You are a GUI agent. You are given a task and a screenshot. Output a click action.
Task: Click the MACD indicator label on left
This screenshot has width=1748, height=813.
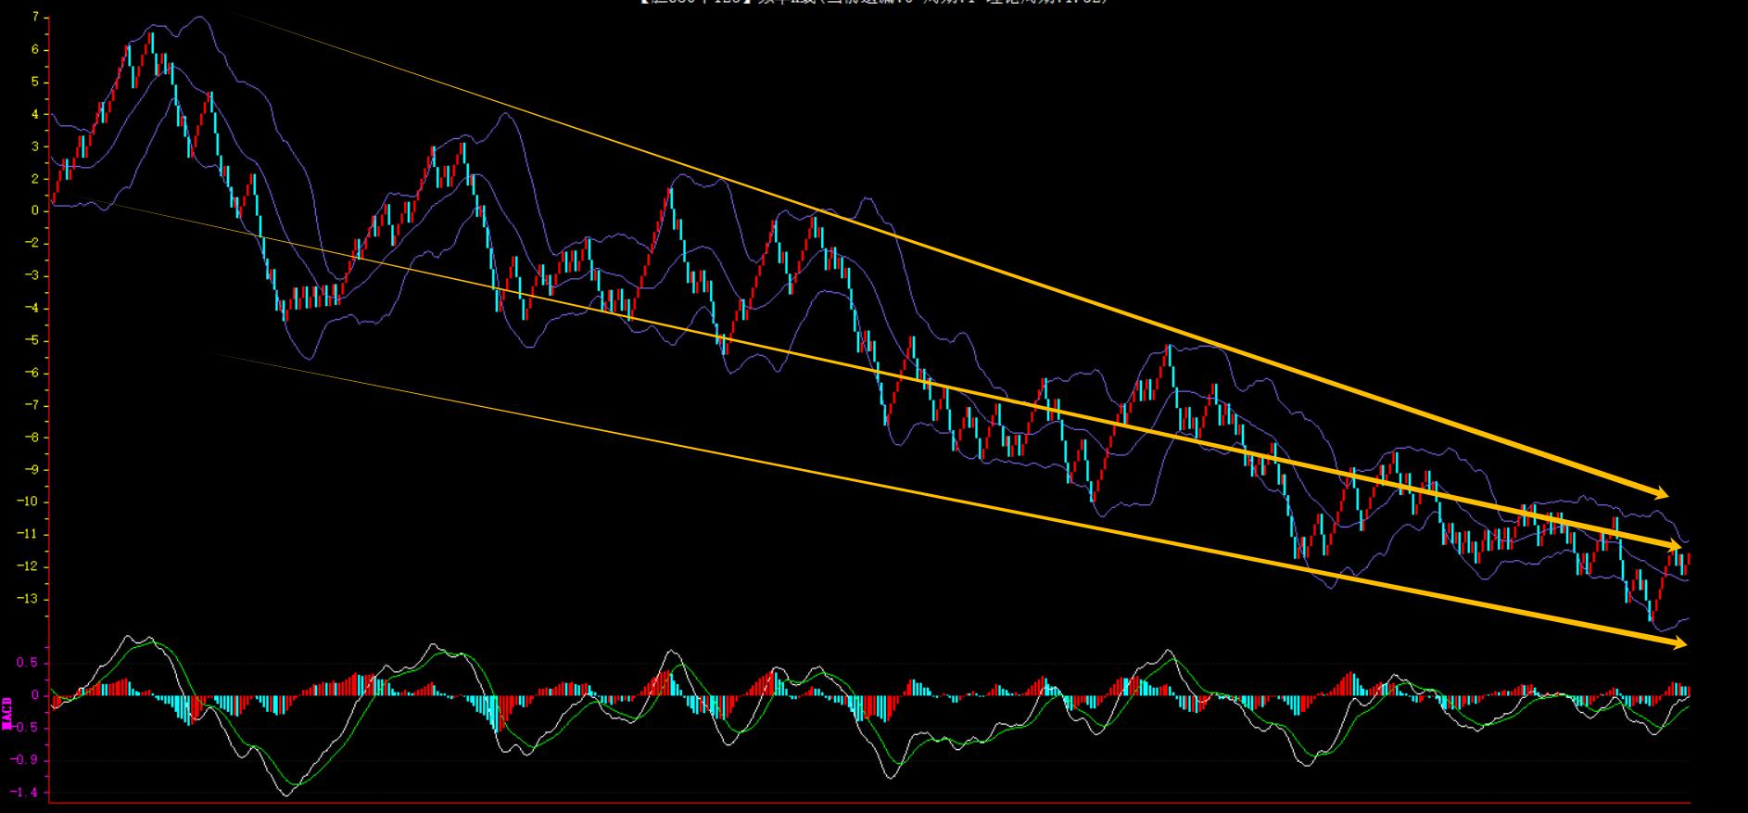[x=7, y=713]
